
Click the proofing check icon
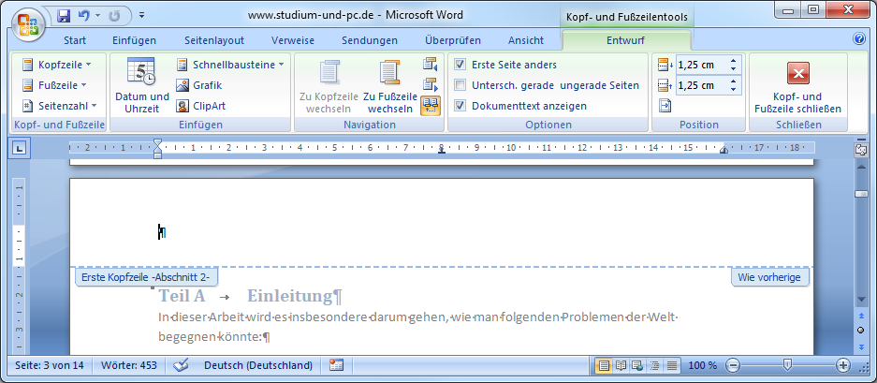[x=181, y=365]
